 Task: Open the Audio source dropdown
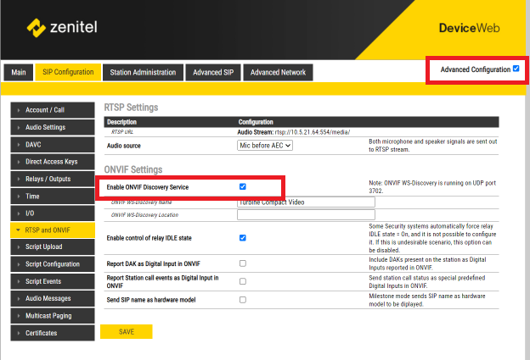pos(265,146)
